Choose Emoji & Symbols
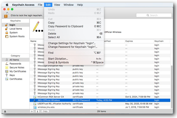The image size is (177, 118). 74,62
